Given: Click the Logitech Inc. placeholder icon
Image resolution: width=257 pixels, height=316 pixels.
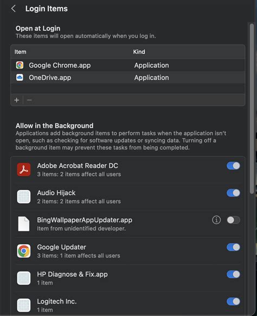Looking at the screenshot, I should click(24, 305).
